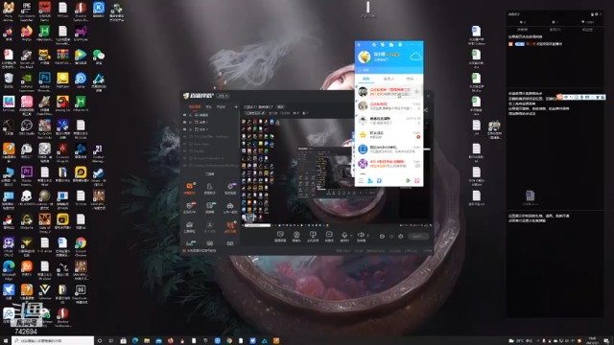The height and width of the screenshot is (345, 614).
Task: Add a new scene with the plus button
Action: click(236, 106)
